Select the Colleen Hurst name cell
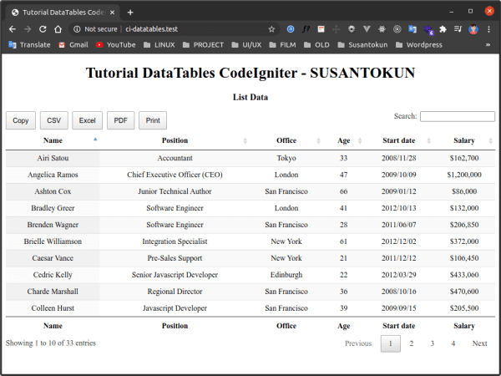The width and height of the screenshot is (501, 376). [x=53, y=307]
